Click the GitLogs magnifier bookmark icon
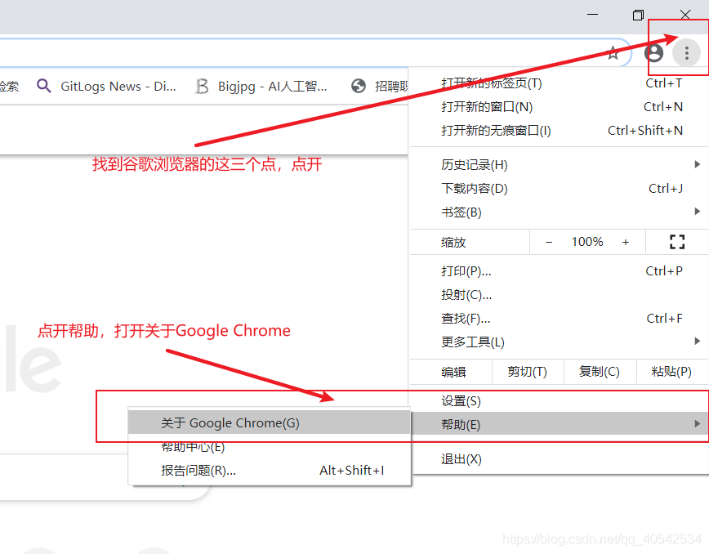709x554 pixels. click(x=43, y=86)
